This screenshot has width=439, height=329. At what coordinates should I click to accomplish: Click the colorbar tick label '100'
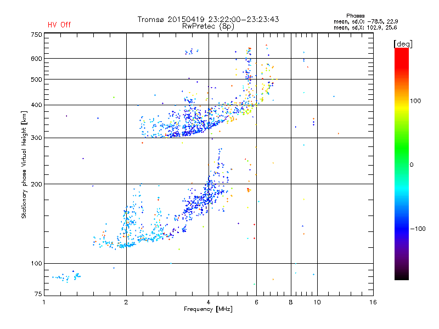[x=415, y=101]
